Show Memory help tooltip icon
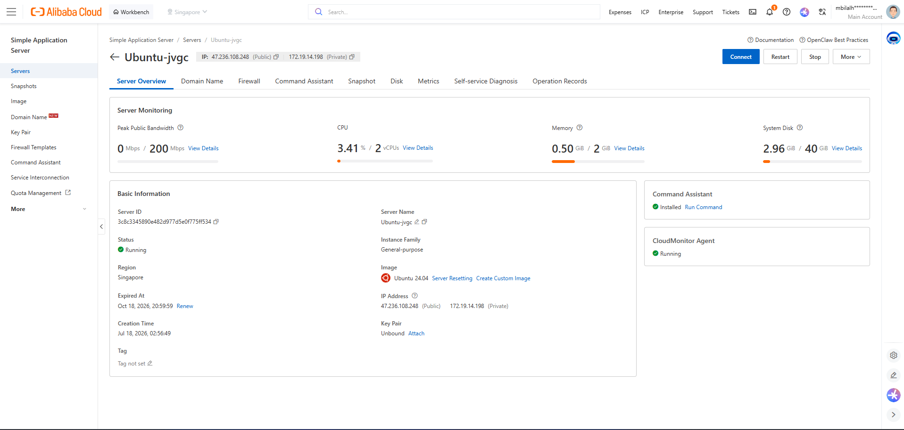904x430 pixels. click(580, 128)
